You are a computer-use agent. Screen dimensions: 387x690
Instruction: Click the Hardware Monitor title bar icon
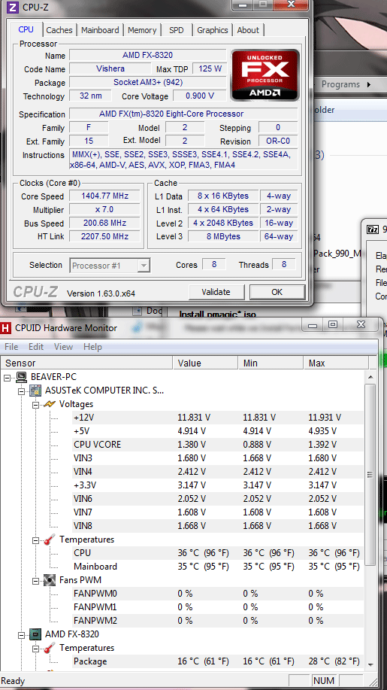[x=6, y=327]
